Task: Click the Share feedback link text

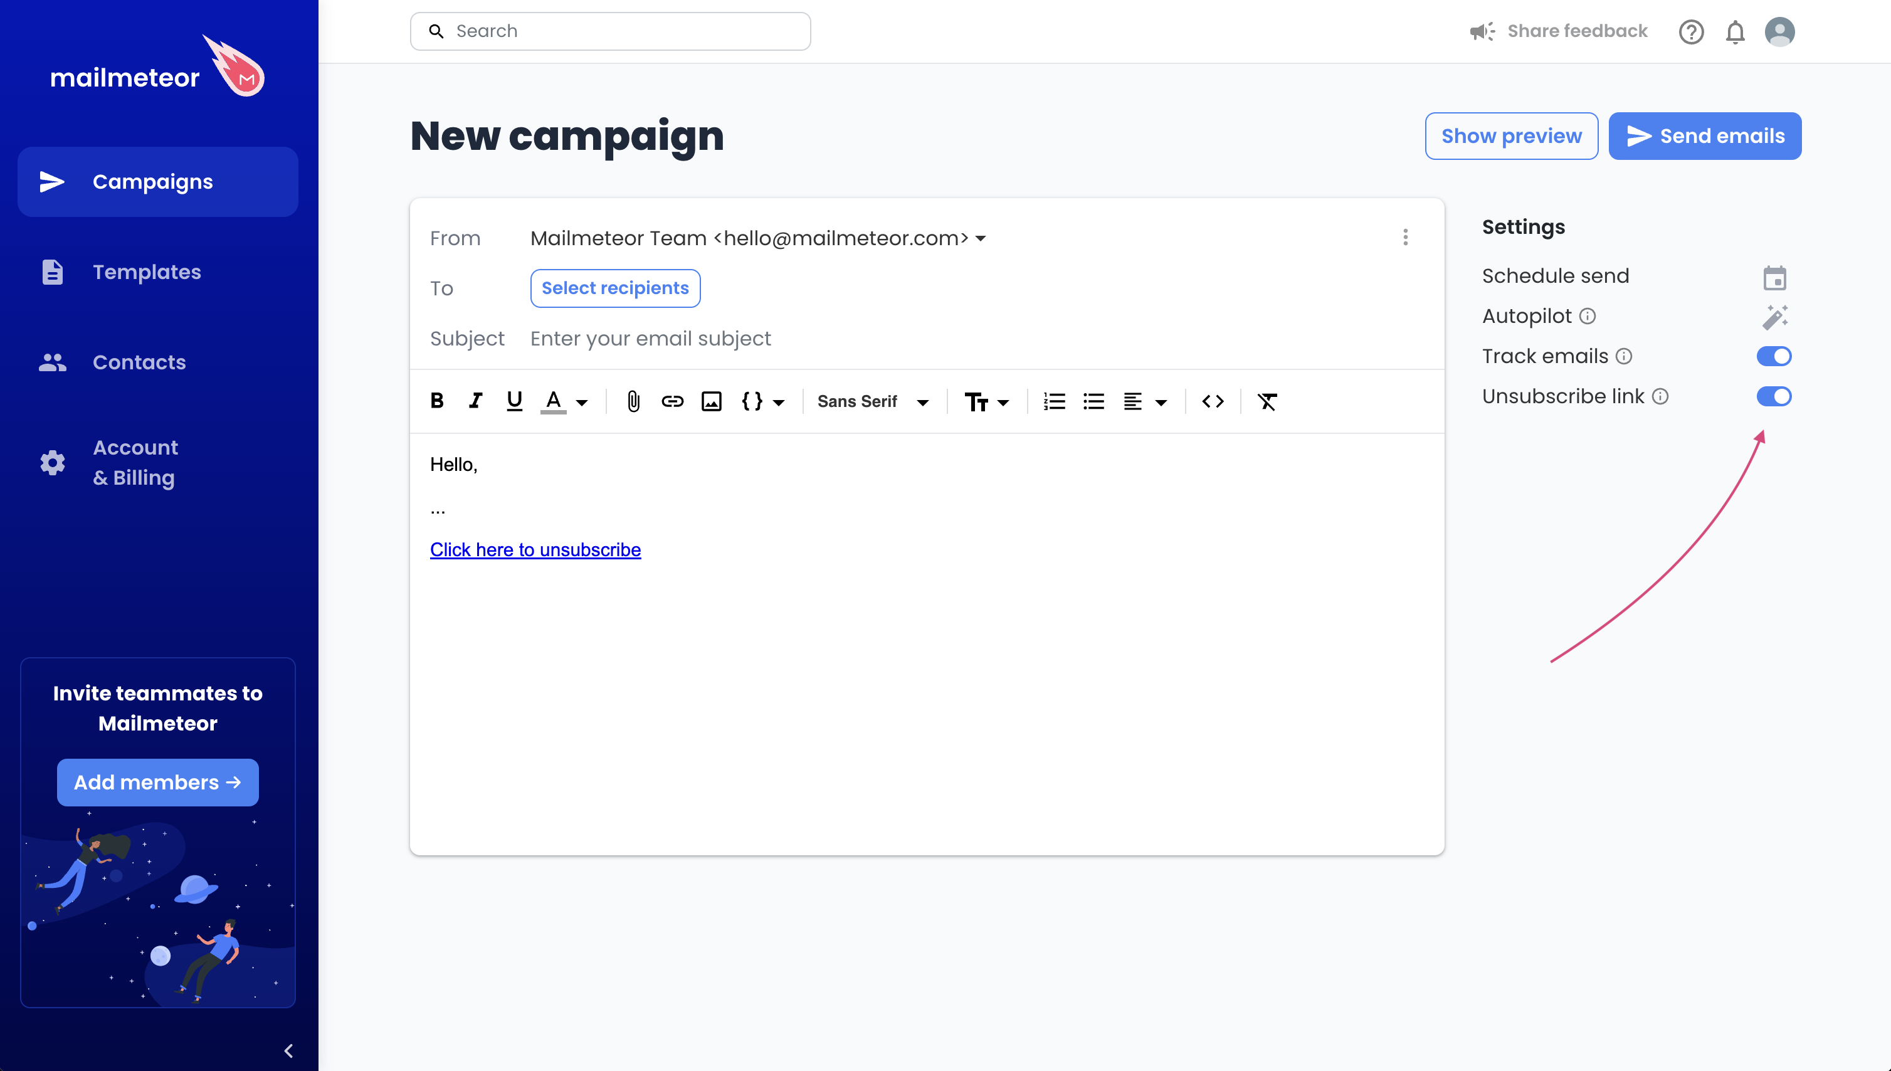Action: 1577,31
